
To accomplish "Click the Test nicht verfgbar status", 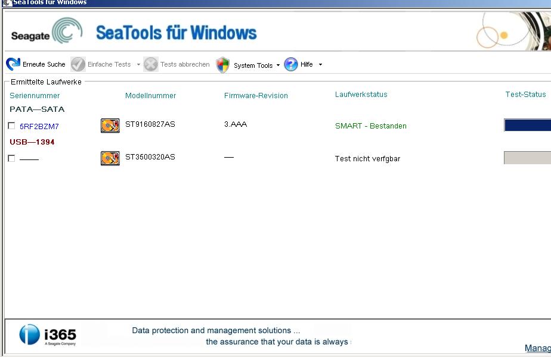I will 367,158.
